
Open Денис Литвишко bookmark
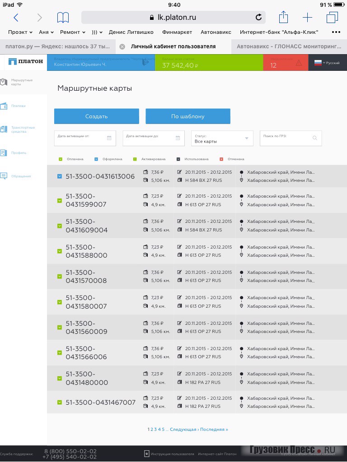[131, 32]
